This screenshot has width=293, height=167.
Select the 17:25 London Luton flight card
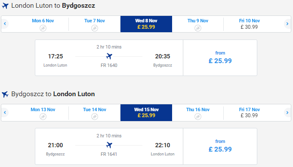pos(109,58)
